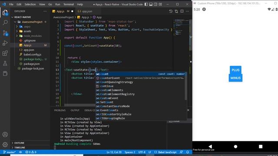This screenshot has height=156, width=278.
Task: Switch to the PROBLEMS panel tab
Action: pyautogui.click(x=60, y=110)
